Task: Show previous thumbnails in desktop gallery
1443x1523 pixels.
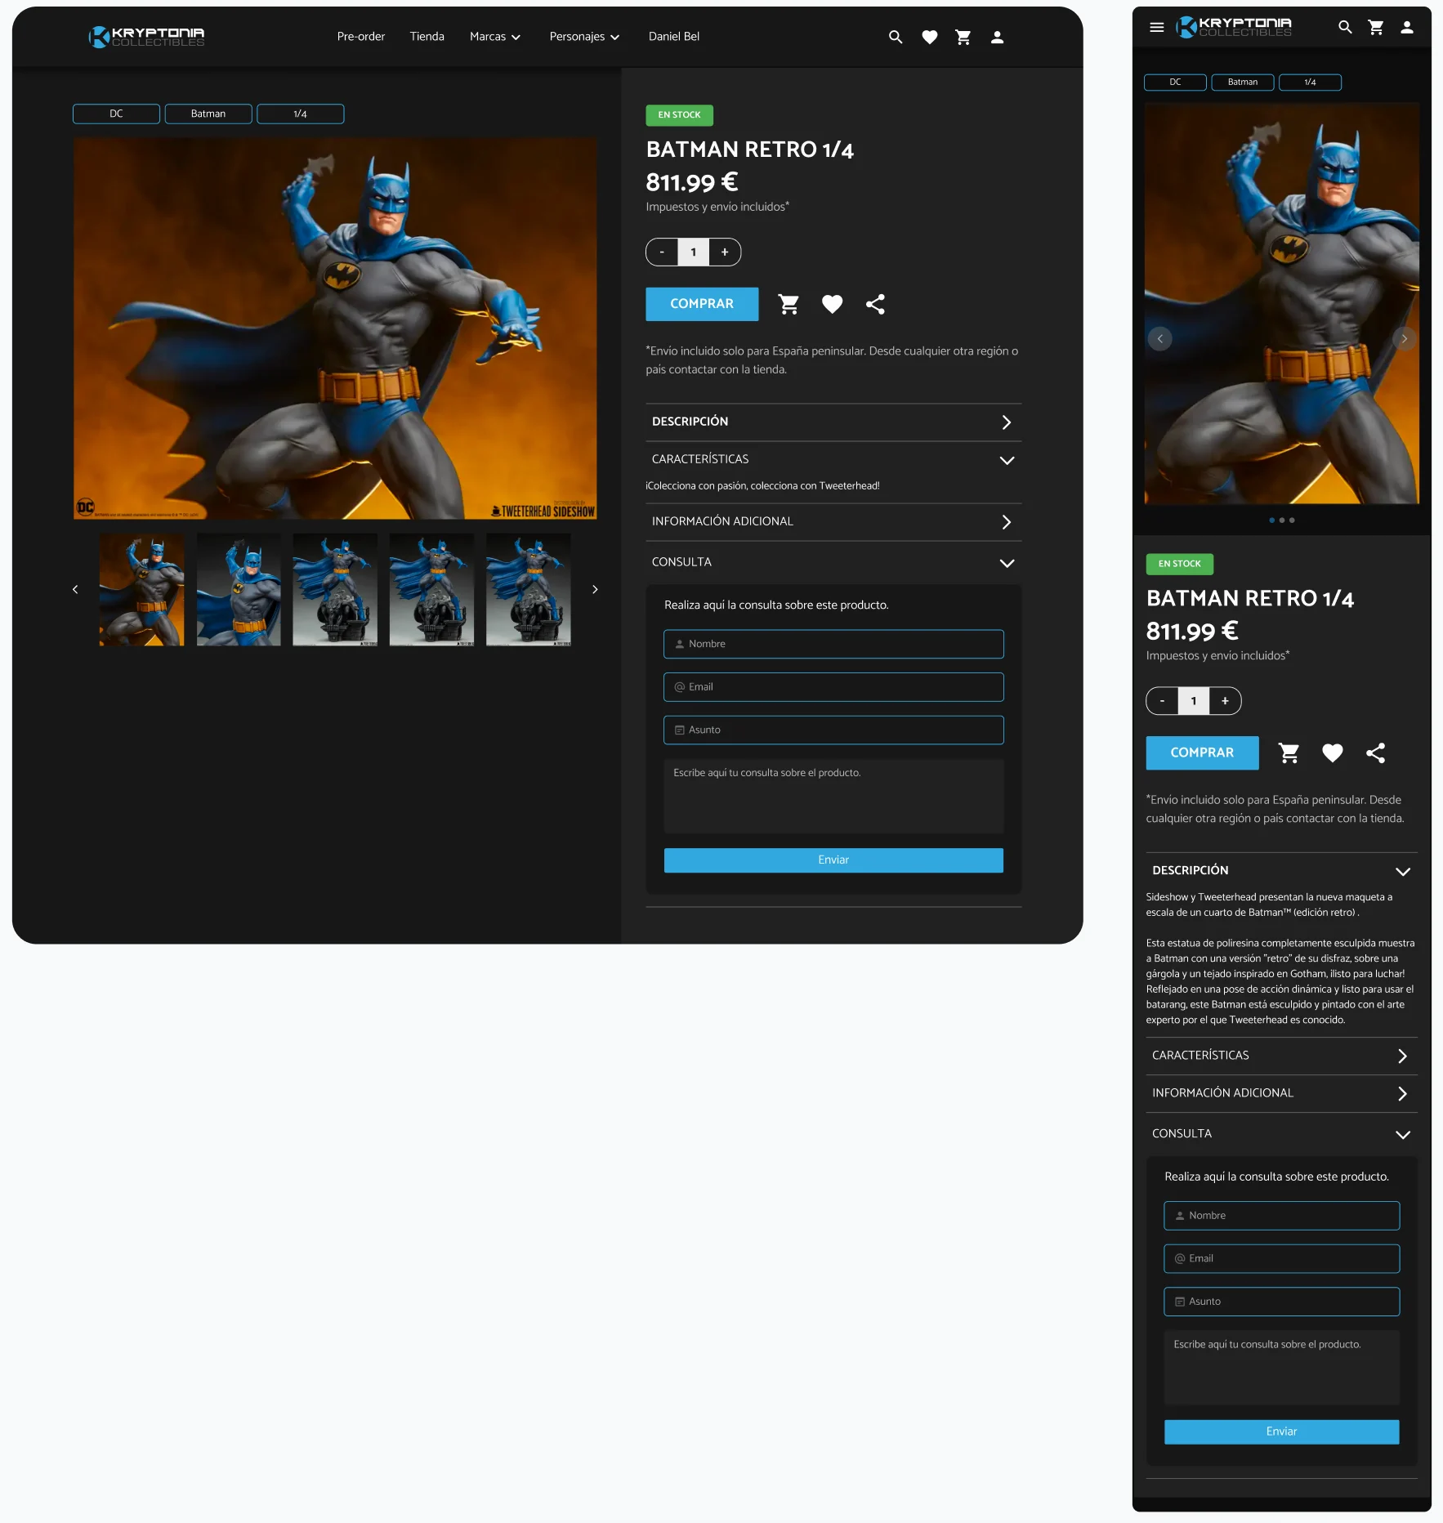Action: tap(75, 589)
